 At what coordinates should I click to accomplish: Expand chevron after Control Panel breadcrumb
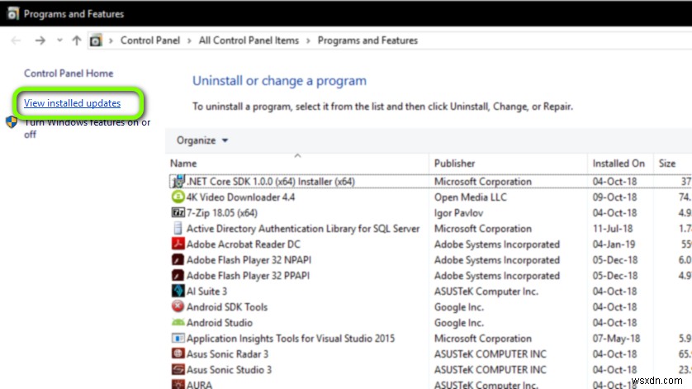click(x=189, y=40)
